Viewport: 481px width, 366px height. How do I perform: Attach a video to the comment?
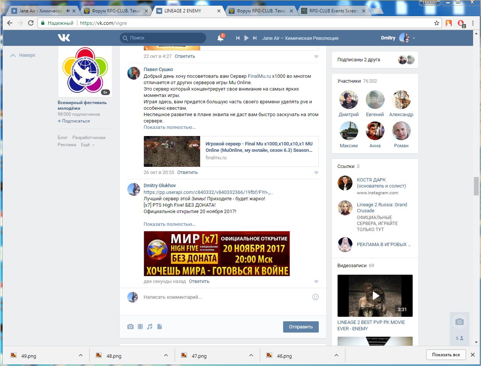click(x=140, y=327)
